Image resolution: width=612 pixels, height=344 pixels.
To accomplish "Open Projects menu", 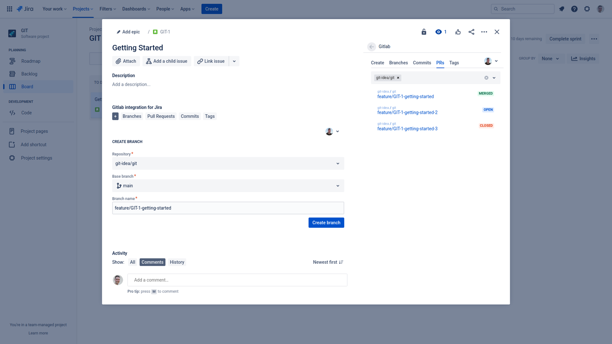I will (x=83, y=9).
